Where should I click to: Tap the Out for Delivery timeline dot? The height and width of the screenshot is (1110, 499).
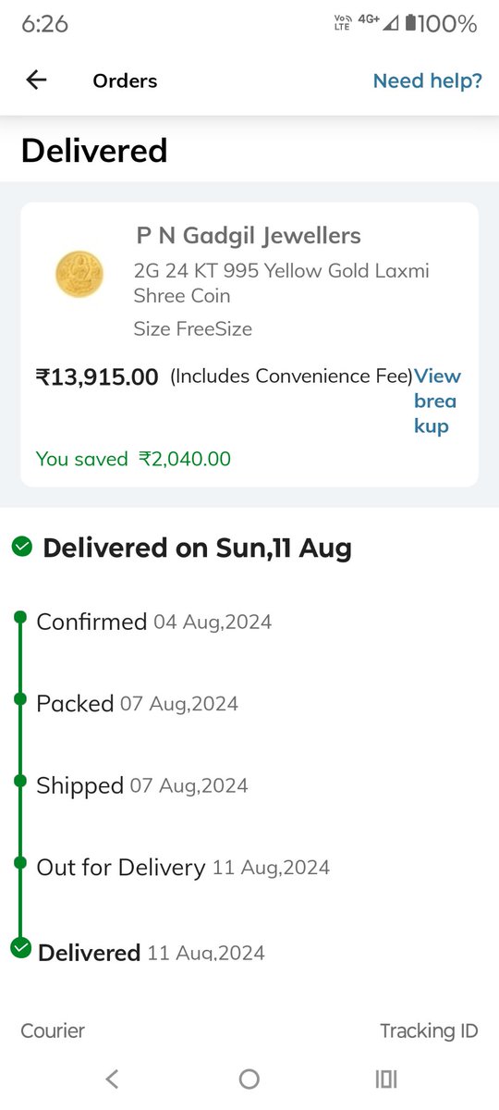(20, 862)
